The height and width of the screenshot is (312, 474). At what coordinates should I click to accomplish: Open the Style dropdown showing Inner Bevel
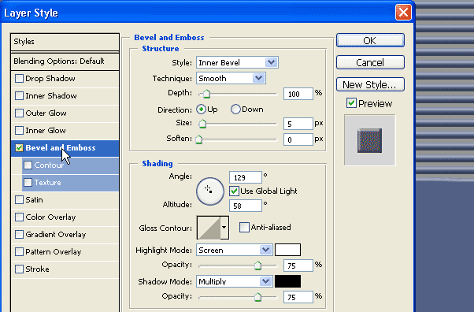237,63
